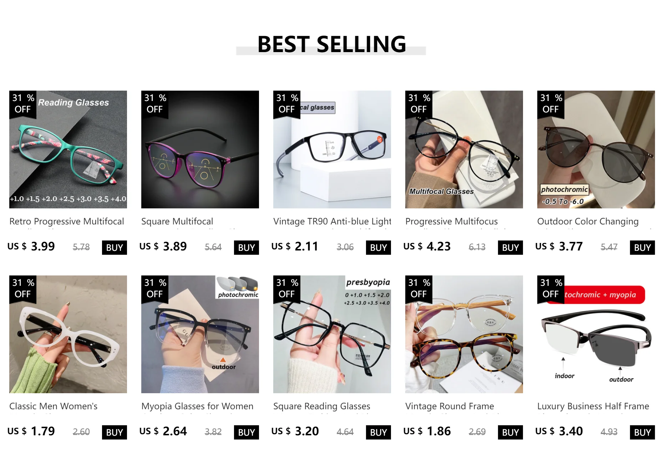Click BUY for the US $3.89 glasses

247,248
